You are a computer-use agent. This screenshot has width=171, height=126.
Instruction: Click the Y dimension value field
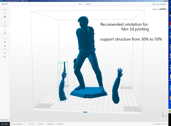pyautogui.click(x=51, y=124)
